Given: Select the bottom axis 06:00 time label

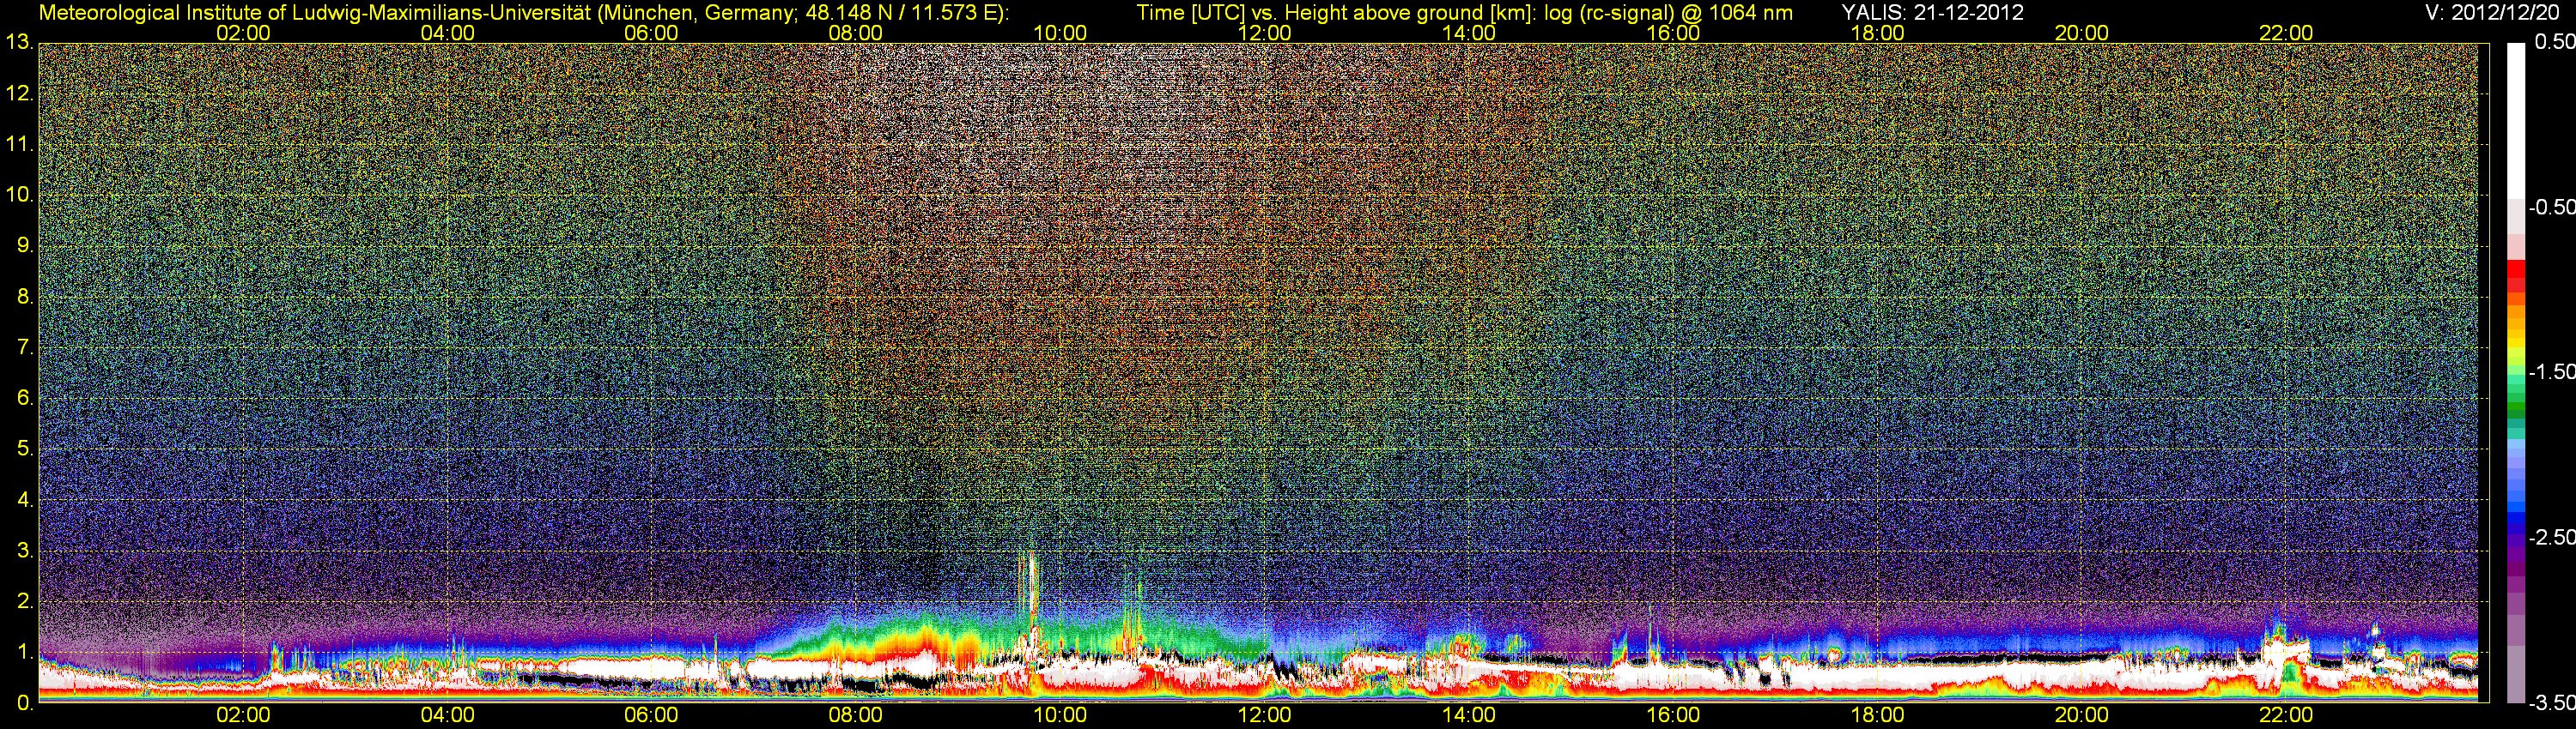Looking at the screenshot, I should coord(651,715).
